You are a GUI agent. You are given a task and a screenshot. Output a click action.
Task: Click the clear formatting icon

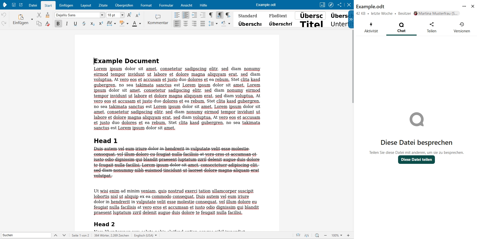tap(48, 24)
